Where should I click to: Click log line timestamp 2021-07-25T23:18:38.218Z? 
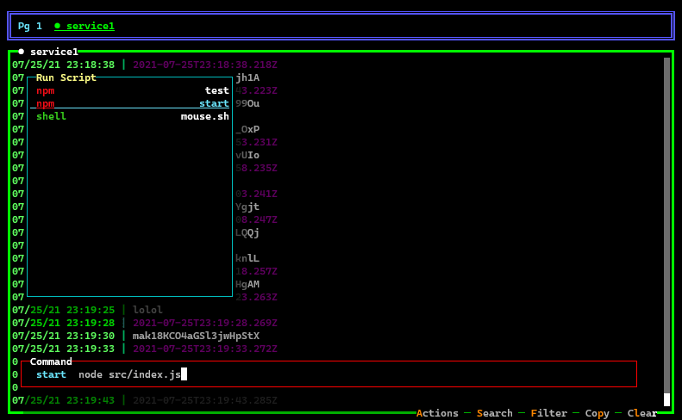pos(205,65)
